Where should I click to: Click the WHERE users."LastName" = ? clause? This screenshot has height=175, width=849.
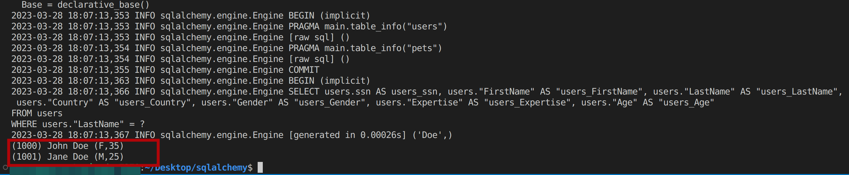click(78, 124)
